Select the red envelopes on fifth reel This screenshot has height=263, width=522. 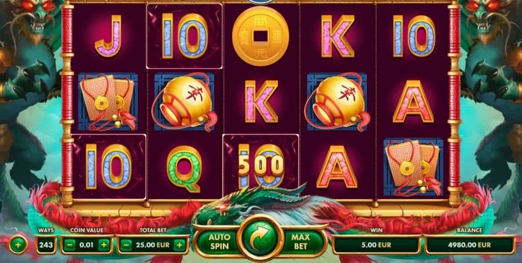(x=413, y=167)
